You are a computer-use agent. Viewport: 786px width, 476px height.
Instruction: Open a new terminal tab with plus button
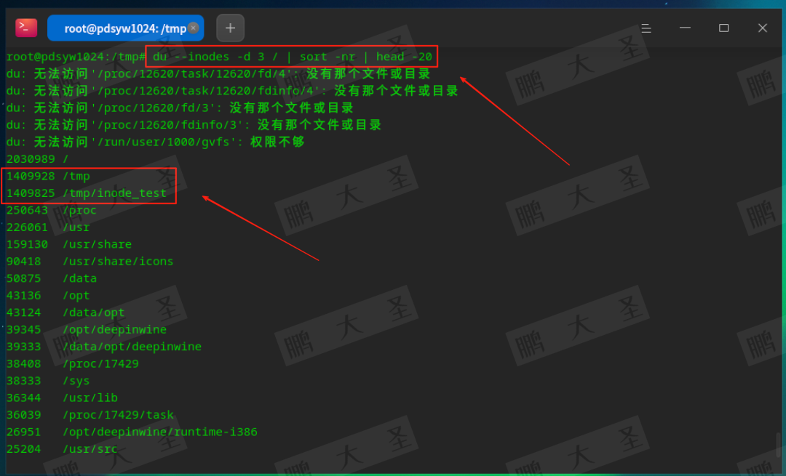[230, 28]
